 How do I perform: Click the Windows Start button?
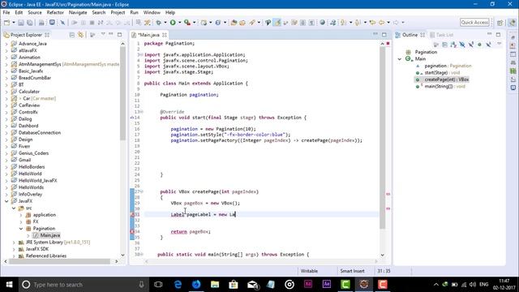tap(9, 285)
